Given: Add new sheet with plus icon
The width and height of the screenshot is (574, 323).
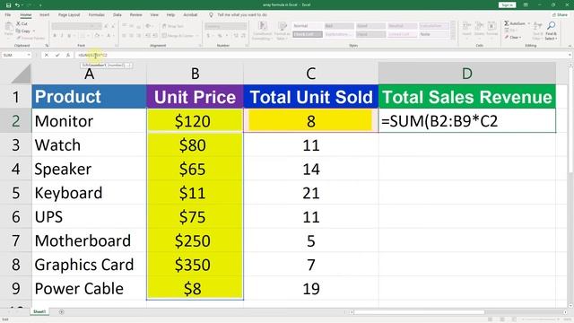Looking at the screenshot, I should [62, 312].
